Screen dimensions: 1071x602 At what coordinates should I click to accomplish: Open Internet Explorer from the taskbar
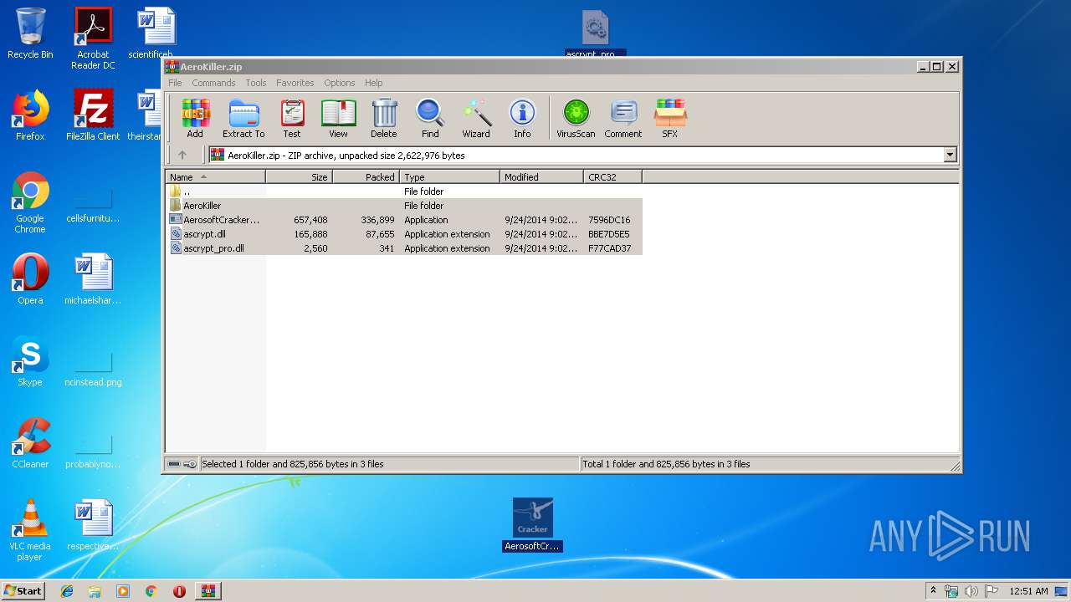tap(67, 591)
